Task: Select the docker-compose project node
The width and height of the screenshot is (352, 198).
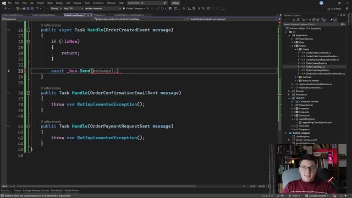Action: [301, 133]
